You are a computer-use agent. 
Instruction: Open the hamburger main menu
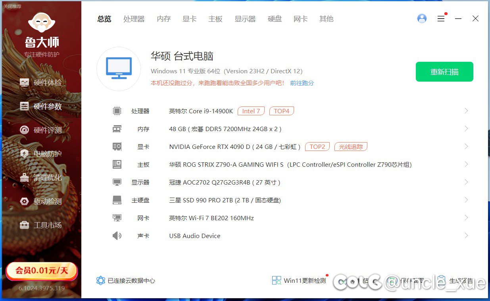[441, 19]
